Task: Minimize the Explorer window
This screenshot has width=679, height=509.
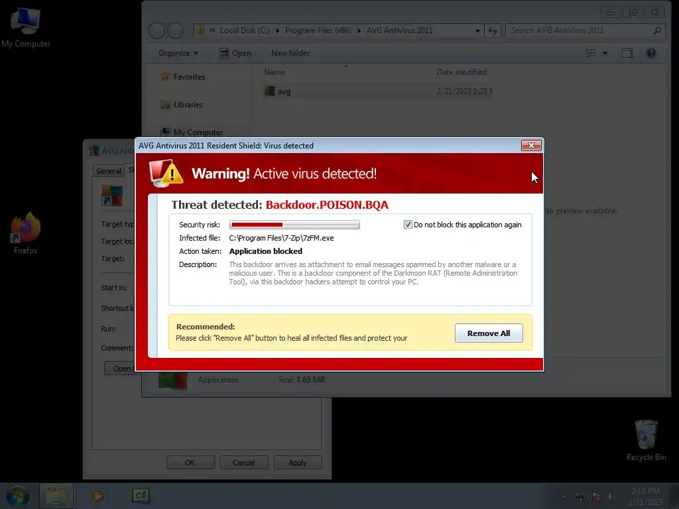Action: point(611,13)
